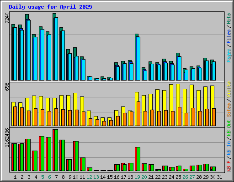The height and width of the screenshot is (182, 234).
Task: Select the Hits legend label
Action: pyautogui.click(x=229, y=19)
